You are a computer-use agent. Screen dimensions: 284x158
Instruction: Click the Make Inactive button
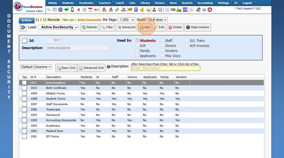click(x=198, y=27)
